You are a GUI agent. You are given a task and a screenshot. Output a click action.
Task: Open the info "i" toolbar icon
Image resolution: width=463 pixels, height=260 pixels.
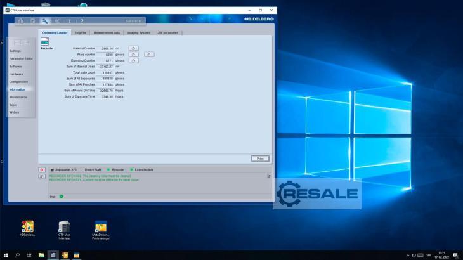click(x=70, y=21)
